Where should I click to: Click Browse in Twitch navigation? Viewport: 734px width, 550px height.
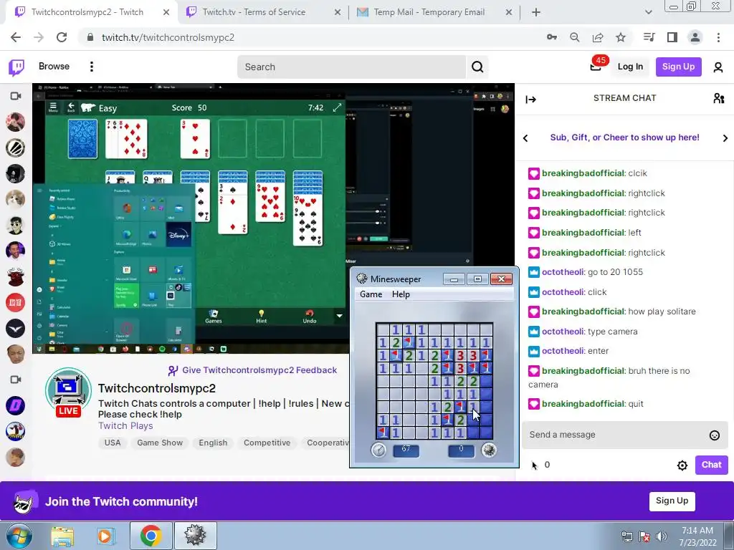(x=54, y=67)
